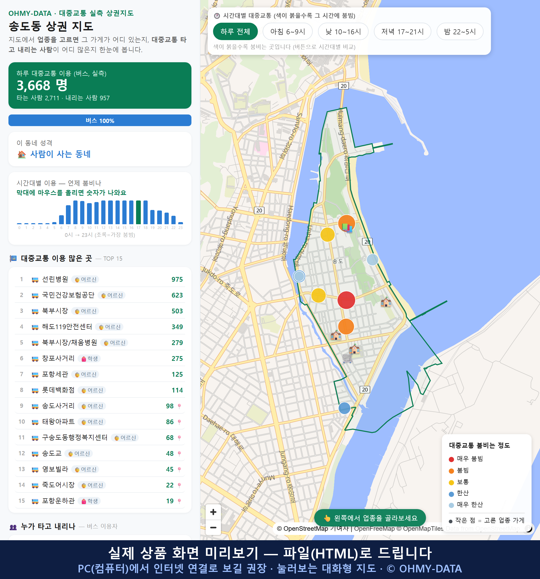Click the 왼쪽에서 업종을 골라보세요 button
540x579 pixels.
370,518
